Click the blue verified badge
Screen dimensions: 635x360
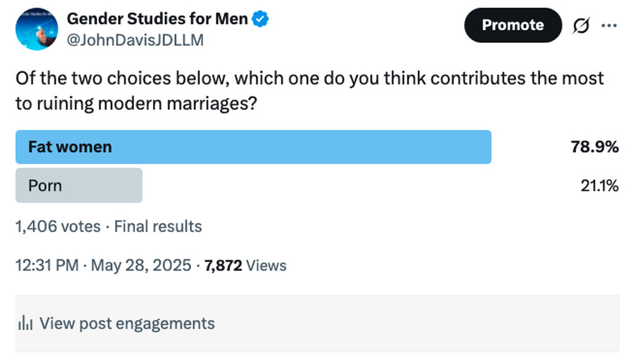(260, 19)
